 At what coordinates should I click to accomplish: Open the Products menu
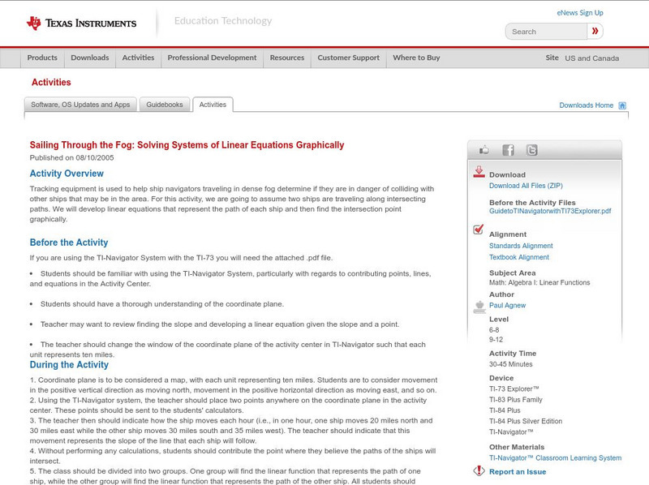(42, 58)
